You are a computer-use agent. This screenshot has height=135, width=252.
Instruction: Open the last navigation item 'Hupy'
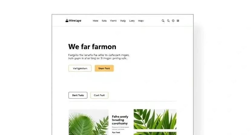[141, 21]
